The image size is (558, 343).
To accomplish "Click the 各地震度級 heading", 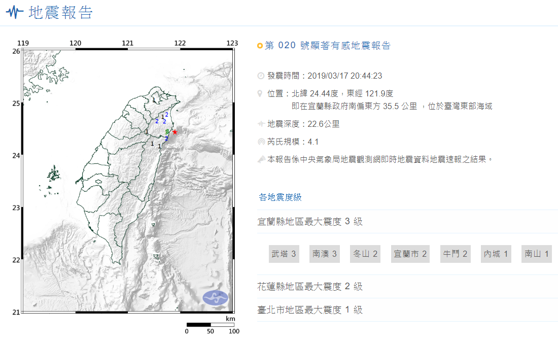I will (280, 197).
